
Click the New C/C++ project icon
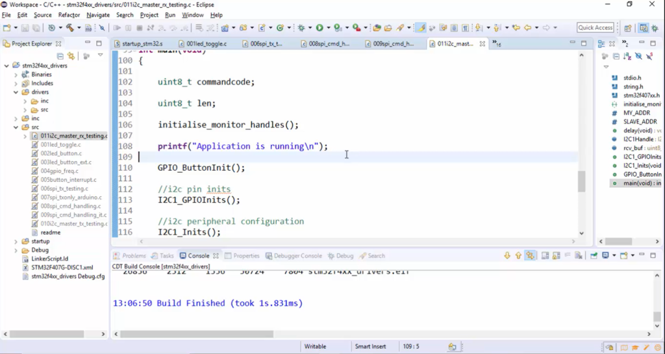pyautogui.click(x=225, y=27)
